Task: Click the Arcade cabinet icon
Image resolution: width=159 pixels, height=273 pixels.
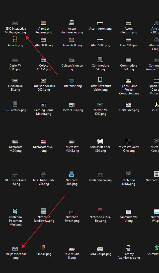Action: (x=15, y=39)
